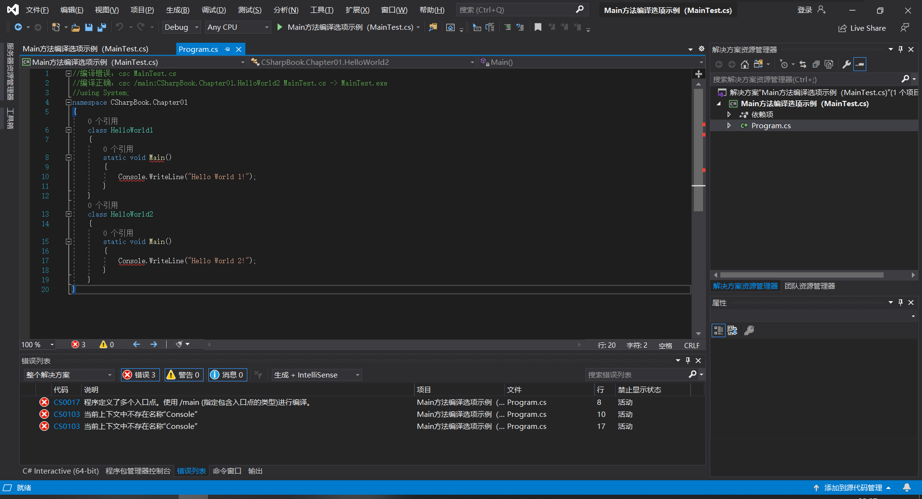Click Sync with Active Document arrows icon
This screenshot has width=922, height=499.
803,64
